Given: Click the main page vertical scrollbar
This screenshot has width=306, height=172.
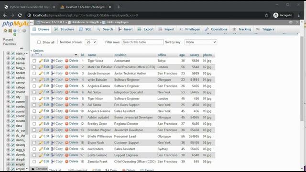Looking at the screenshot, I should pos(302,78).
